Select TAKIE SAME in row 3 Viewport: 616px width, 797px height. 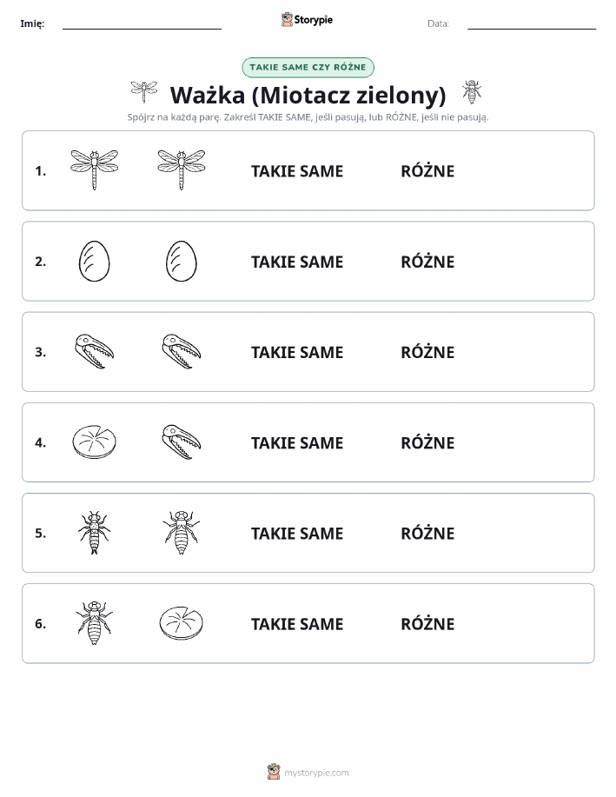[x=297, y=352]
